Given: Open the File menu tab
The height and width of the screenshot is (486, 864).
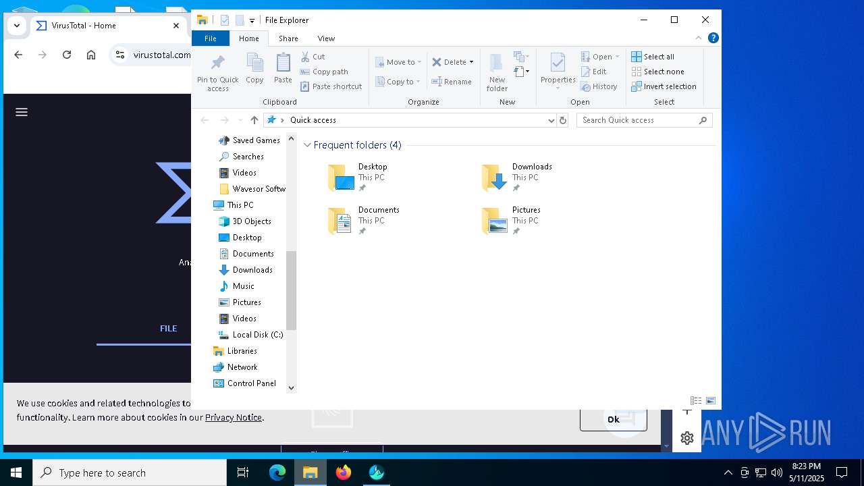Looking at the screenshot, I should (210, 38).
